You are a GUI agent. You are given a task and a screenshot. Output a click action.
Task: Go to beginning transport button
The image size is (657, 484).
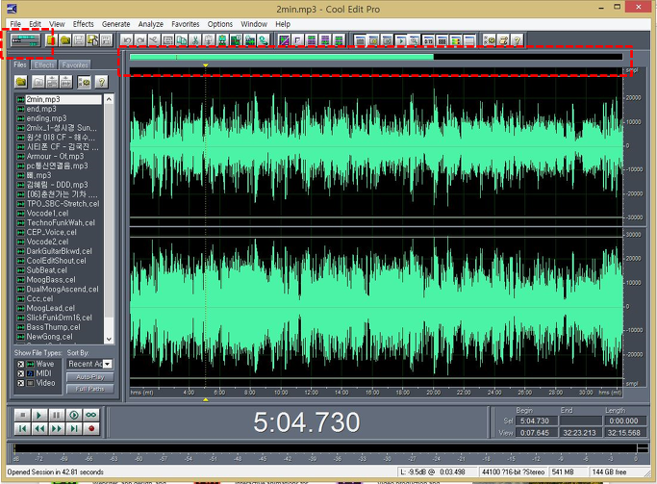click(23, 428)
